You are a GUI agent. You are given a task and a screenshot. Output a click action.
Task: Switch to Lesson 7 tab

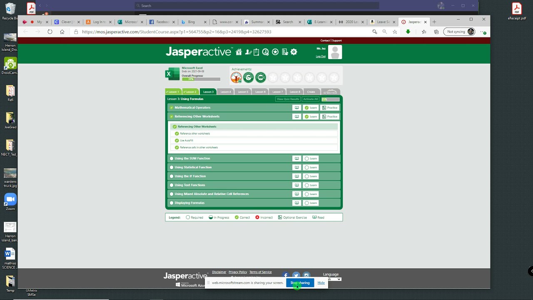[278, 92]
